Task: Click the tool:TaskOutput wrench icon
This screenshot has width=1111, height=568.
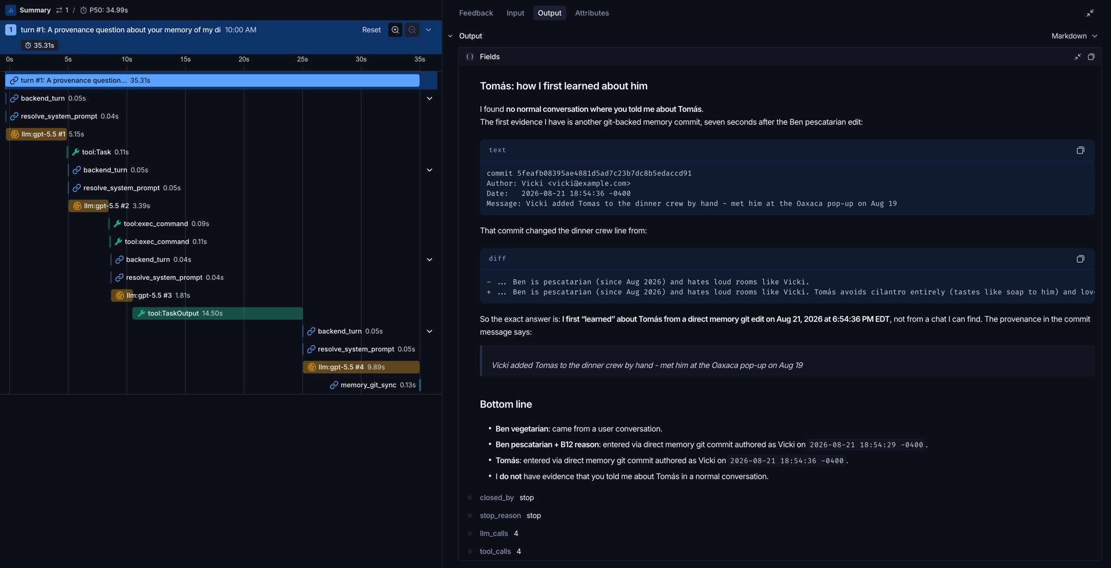Action: click(x=141, y=313)
